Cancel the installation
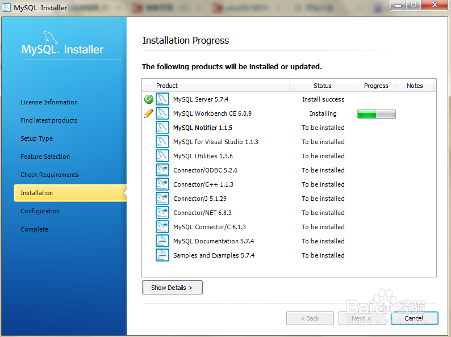This screenshot has height=337, width=451. 414,318
